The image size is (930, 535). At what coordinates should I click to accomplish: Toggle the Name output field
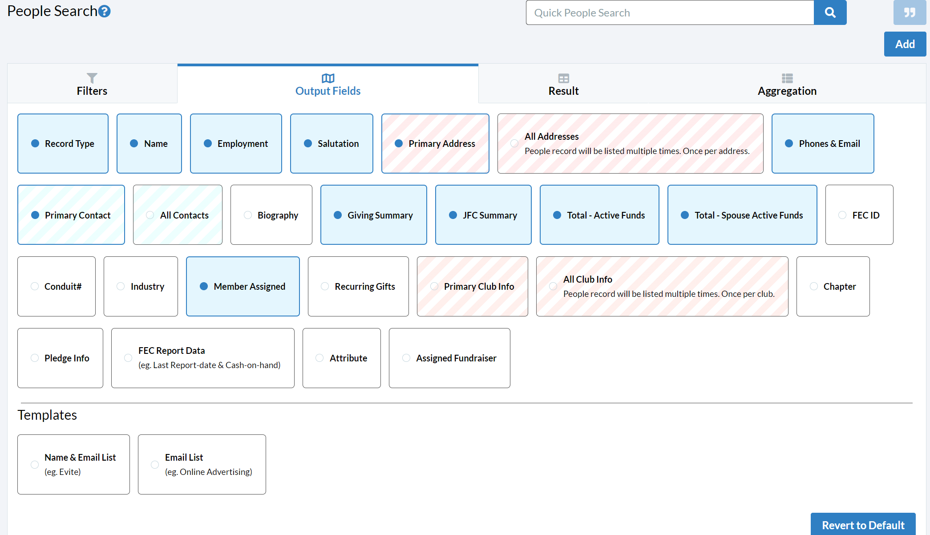point(149,143)
